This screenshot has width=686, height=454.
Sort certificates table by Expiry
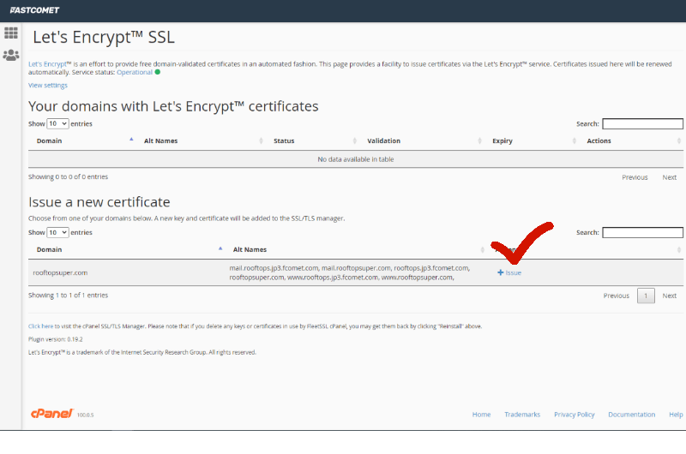pyautogui.click(x=533, y=140)
